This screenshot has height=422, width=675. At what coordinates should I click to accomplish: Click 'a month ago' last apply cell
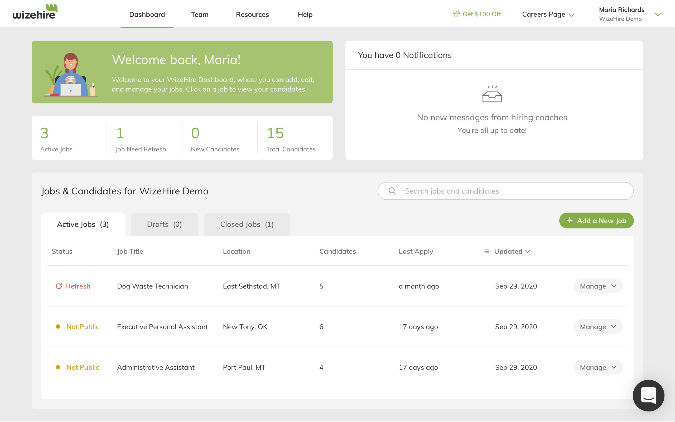click(x=419, y=286)
